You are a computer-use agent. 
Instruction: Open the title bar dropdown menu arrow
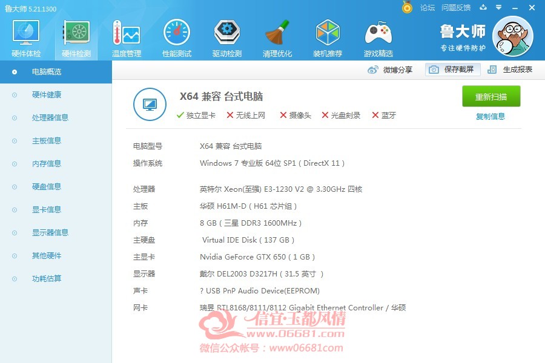[499, 7]
